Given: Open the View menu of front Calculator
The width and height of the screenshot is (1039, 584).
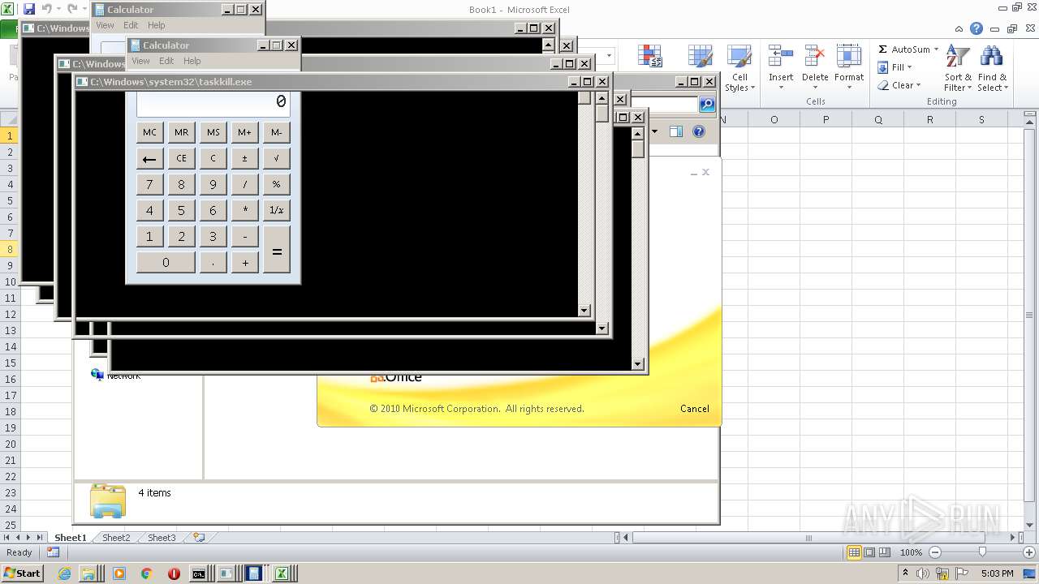Looking at the screenshot, I should (x=140, y=61).
